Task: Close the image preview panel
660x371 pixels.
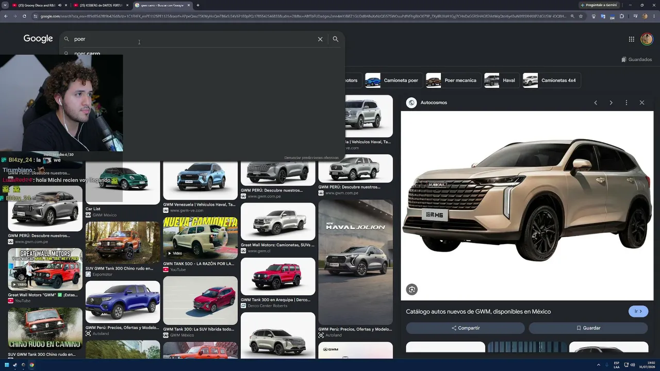Action: pyautogui.click(x=642, y=103)
